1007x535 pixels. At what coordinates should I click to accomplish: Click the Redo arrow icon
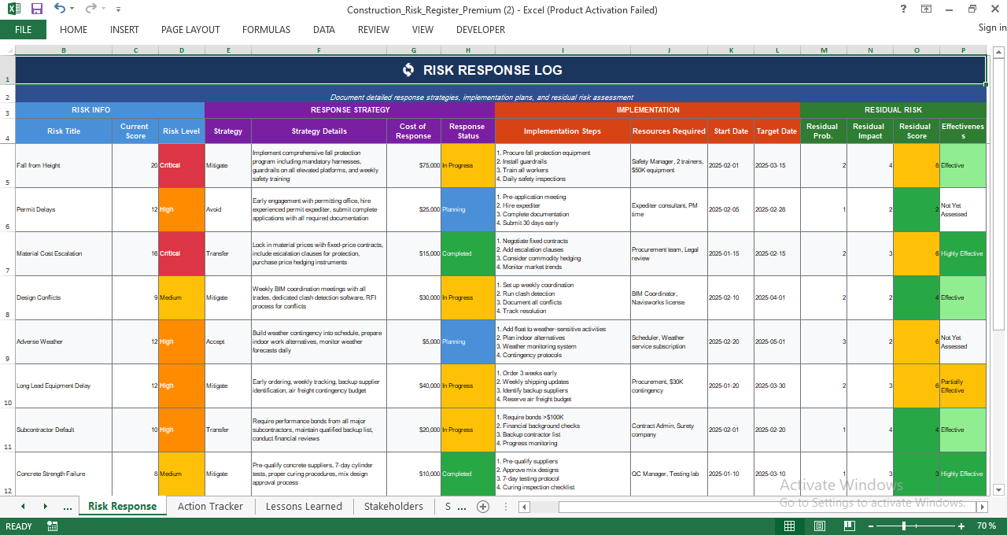[90, 9]
